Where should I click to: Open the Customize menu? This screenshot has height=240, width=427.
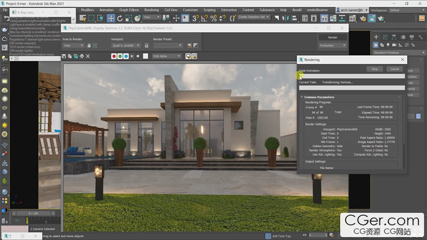click(190, 10)
